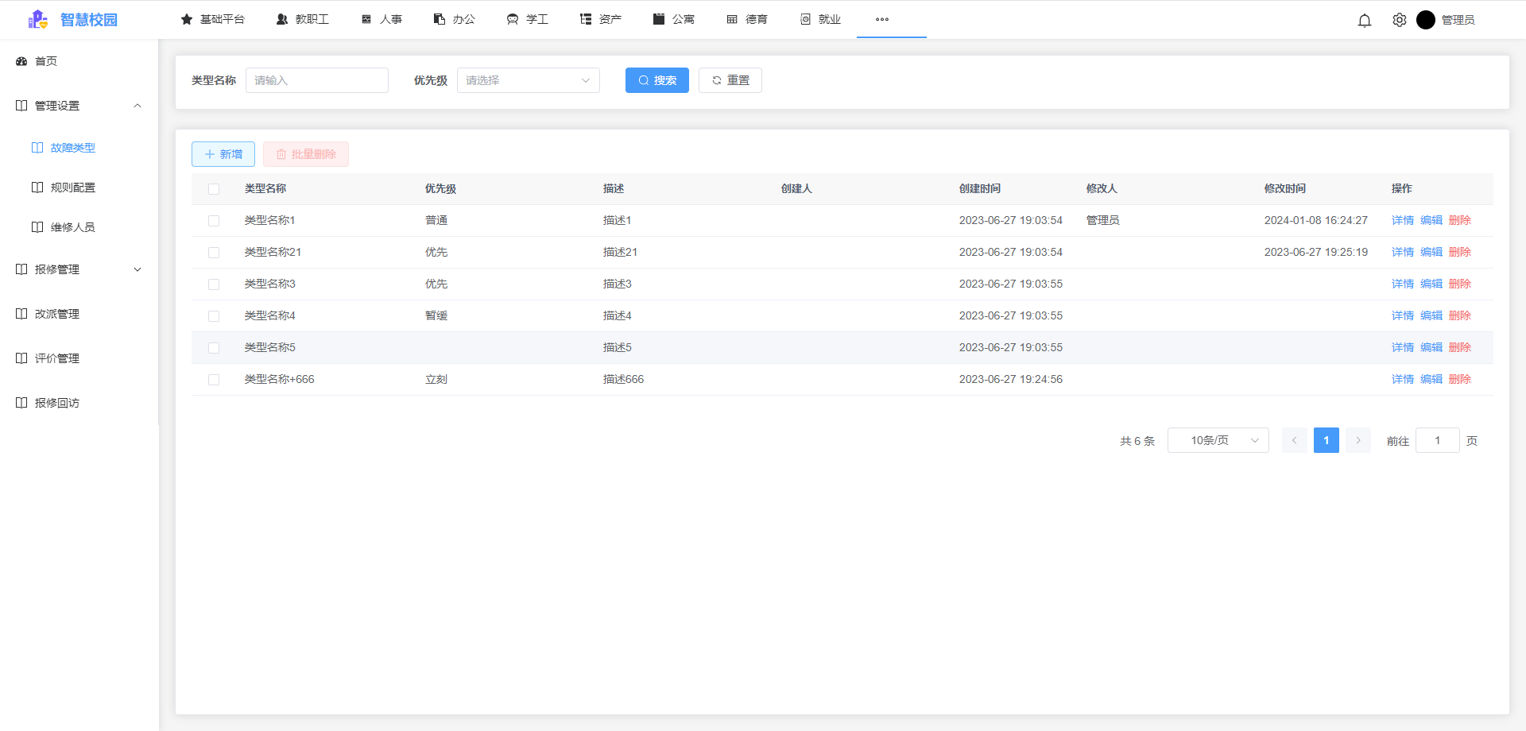
Task: Click the ellipsis icon for more modules
Action: click(881, 19)
